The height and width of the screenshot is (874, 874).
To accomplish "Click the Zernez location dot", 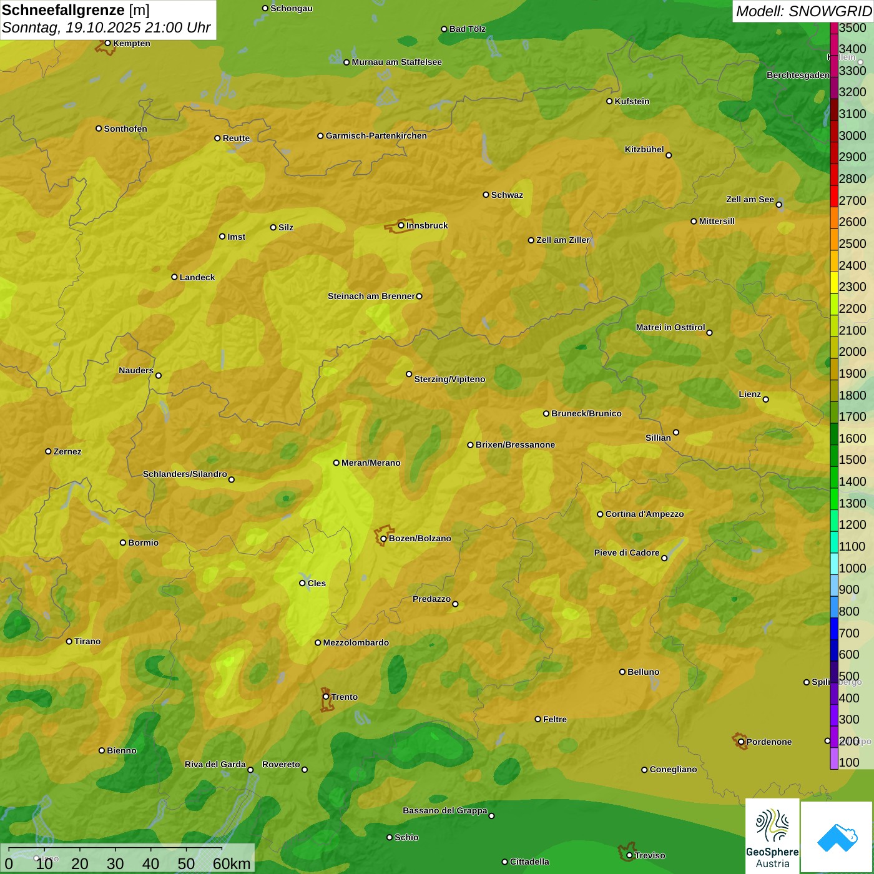I will [48, 451].
